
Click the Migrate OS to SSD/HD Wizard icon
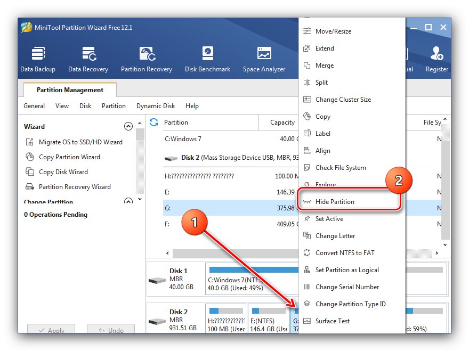tap(30, 142)
